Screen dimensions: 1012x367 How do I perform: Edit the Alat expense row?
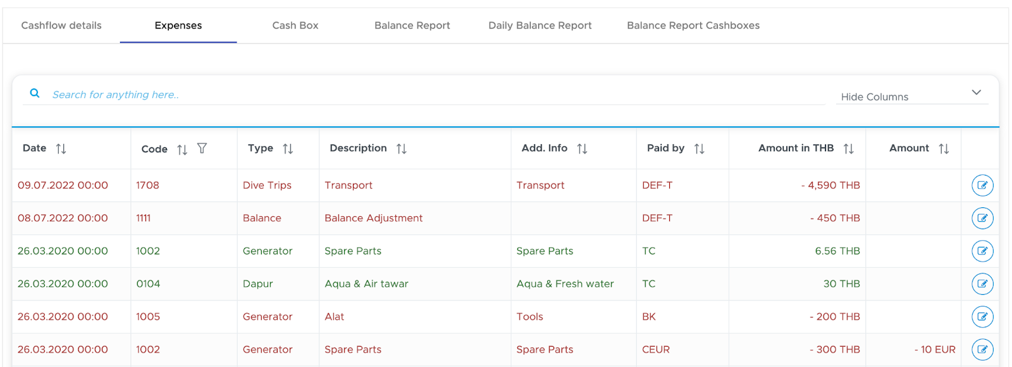coord(982,316)
